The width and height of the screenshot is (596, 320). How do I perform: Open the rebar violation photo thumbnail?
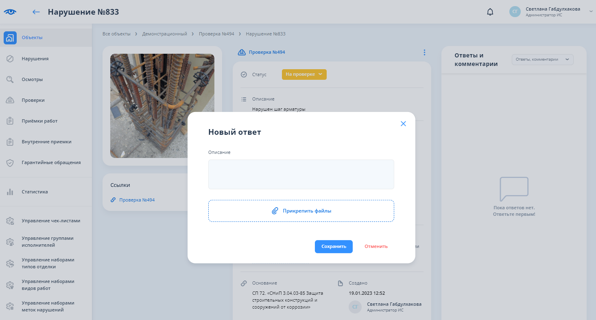coord(162,106)
